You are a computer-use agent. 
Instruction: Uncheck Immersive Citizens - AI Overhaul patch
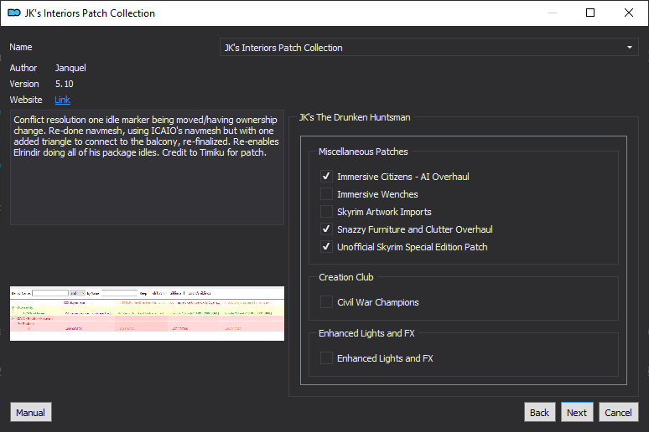(x=326, y=177)
